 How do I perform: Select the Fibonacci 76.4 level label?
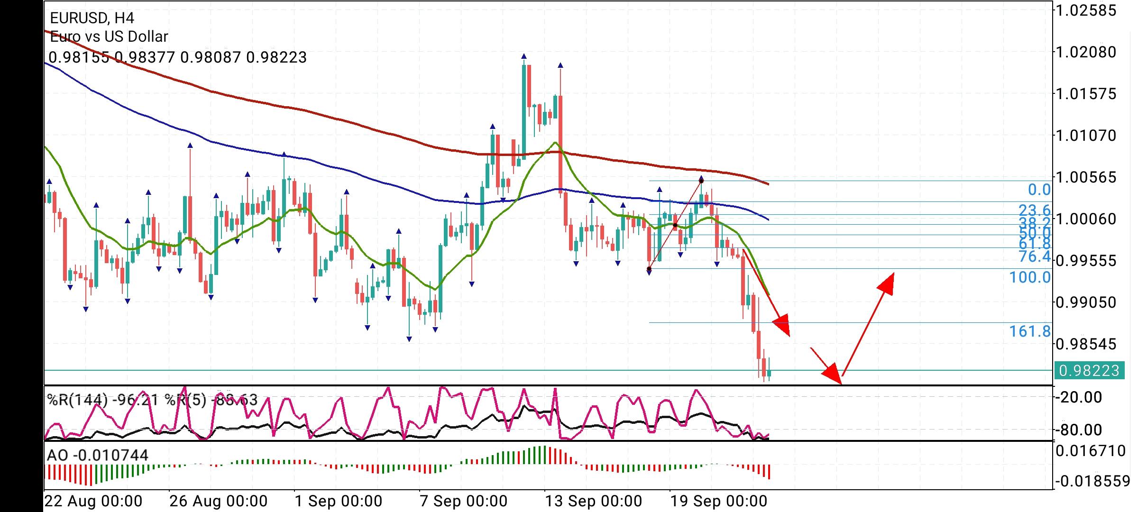[1035, 256]
